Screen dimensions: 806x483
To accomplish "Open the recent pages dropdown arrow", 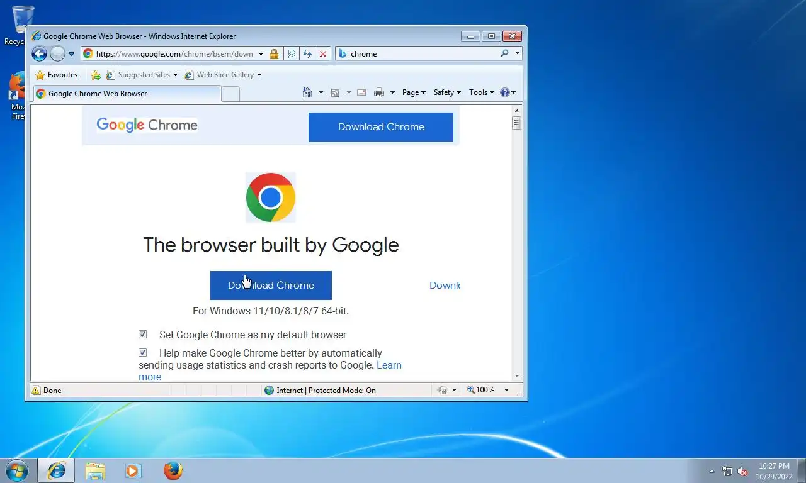I will click(x=71, y=54).
